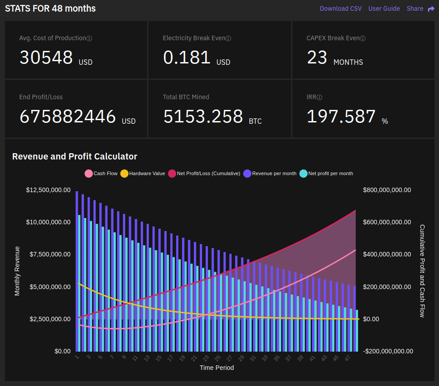Viewport: 439px width, 386px height.
Task: Open the Avg. Cost of Production info icon
Action: click(89, 38)
